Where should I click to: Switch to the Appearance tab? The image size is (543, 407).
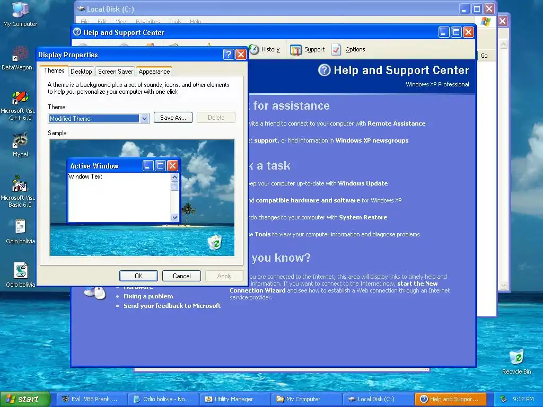tap(154, 72)
